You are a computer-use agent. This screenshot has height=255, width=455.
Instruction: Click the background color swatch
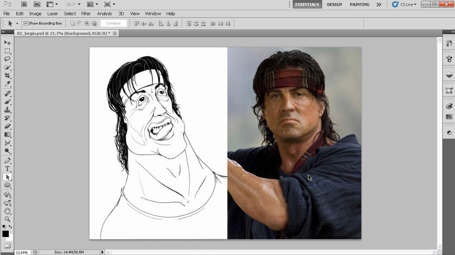tap(11, 239)
